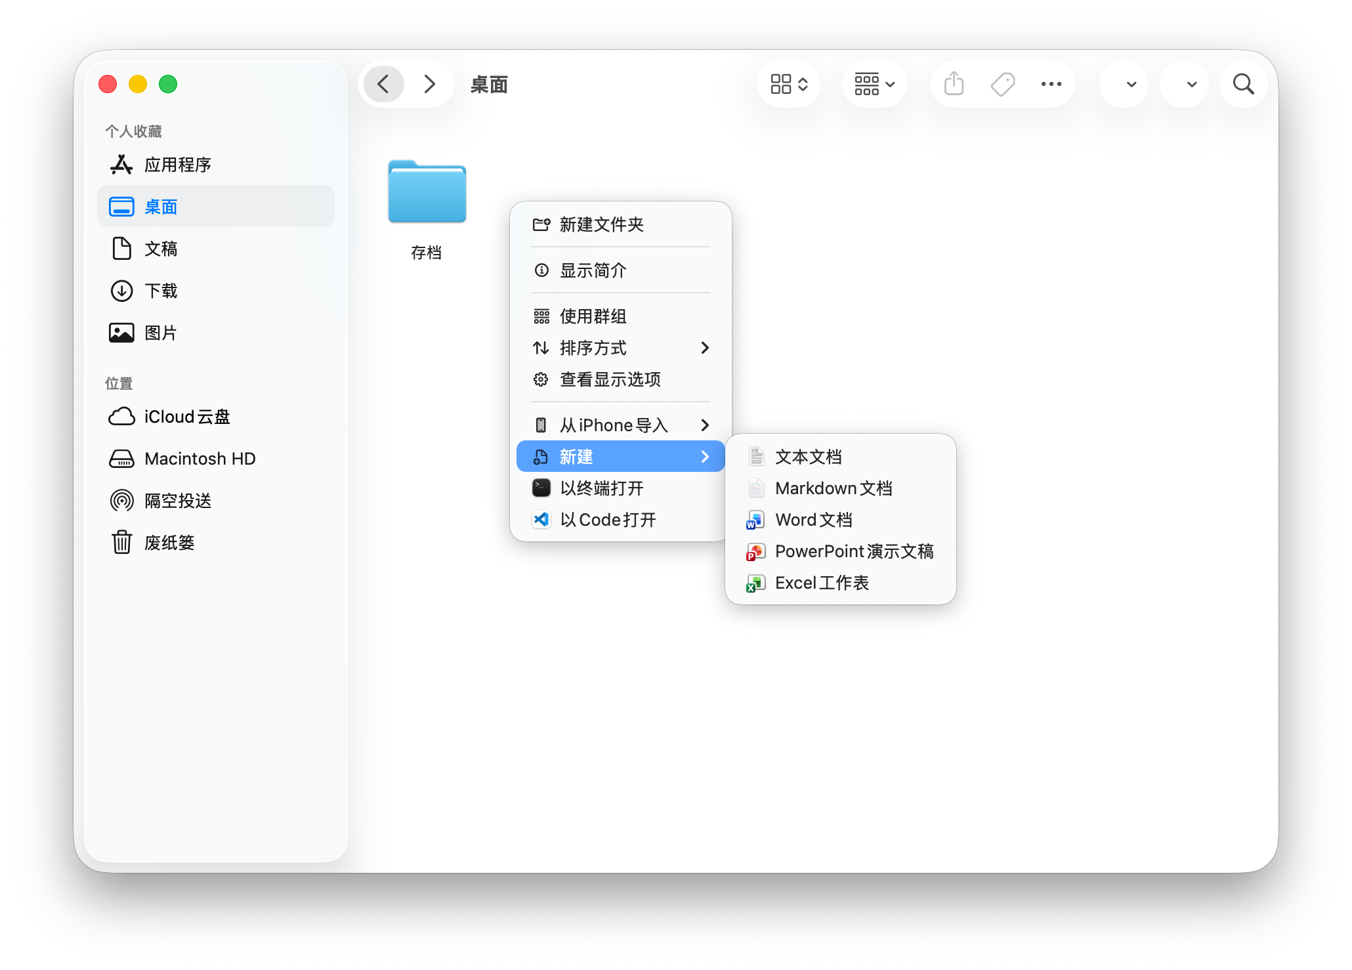Create a new Word文档
Viewport: 1352px width, 970px height.
click(841, 520)
